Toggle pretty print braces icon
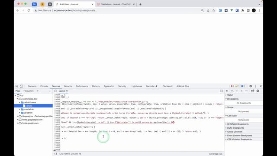The width and height of the screenshot is (277, 156). (x=56, y=154)
